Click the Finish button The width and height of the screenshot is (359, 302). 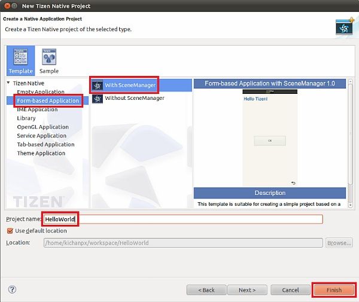pyautogui.click(x=334, y=290)
